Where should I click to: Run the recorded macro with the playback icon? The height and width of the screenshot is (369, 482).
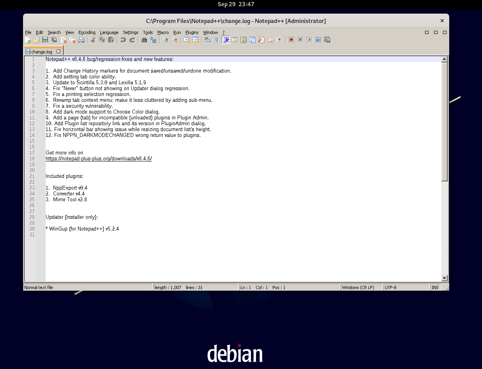(309, 39)
